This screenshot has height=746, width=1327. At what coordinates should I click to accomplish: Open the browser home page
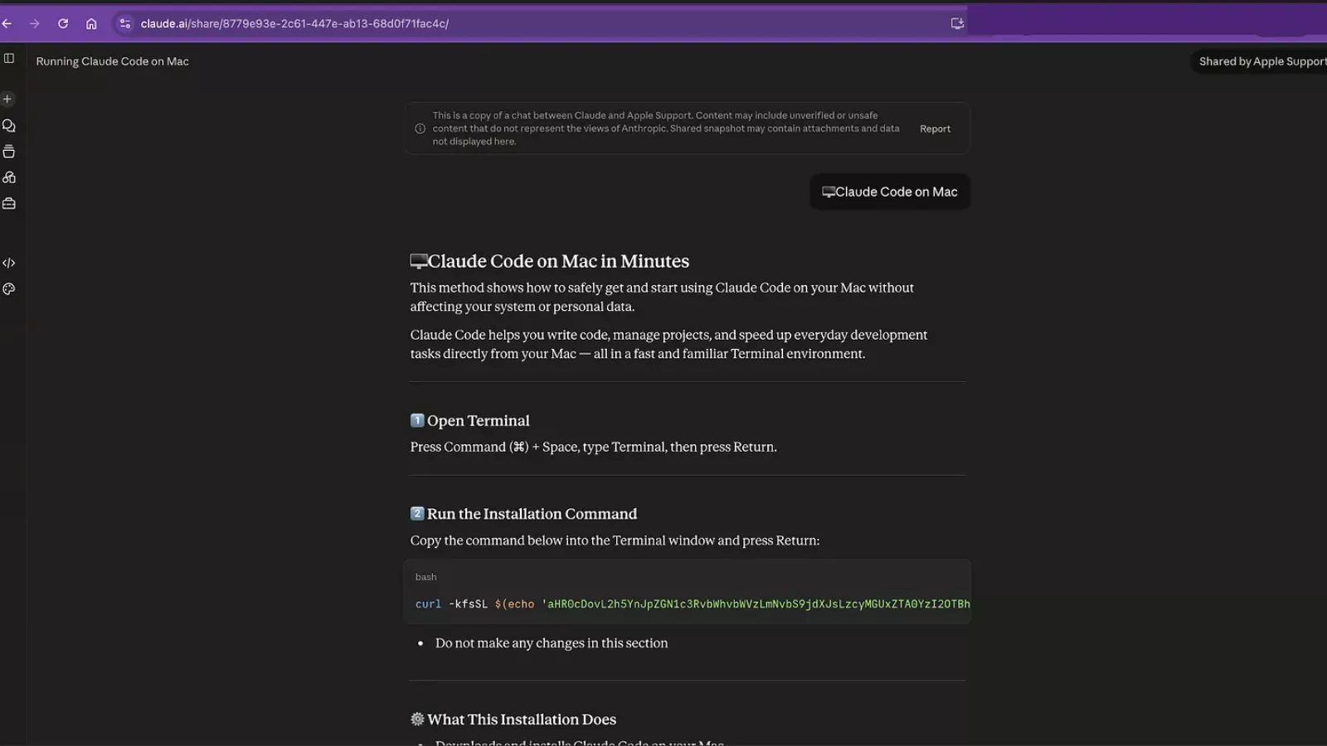pyautogui.click(x=91, y=23)
